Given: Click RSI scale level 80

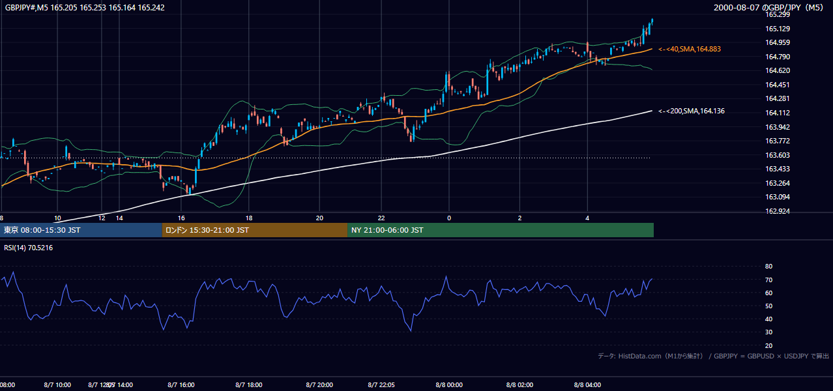Looking at the screenshot, I should (768, 267).
